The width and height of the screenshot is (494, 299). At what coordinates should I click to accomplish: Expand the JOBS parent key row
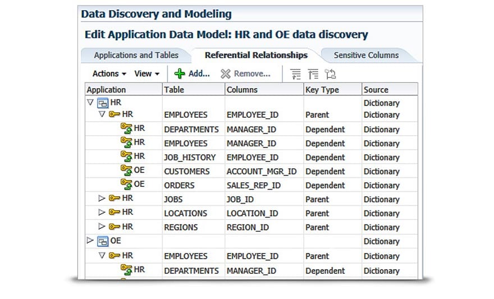[102, 199]
